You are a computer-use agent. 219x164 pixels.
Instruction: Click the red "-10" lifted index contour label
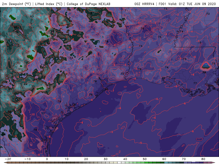click(32, 114)
